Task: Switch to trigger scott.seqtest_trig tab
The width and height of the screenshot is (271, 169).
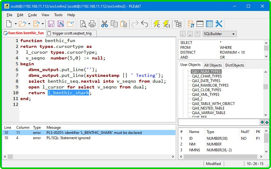Action: [72, 33]
